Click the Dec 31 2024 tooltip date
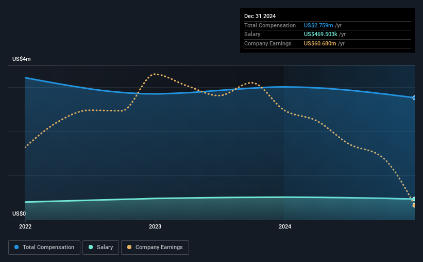 click(x=260, y=16)
